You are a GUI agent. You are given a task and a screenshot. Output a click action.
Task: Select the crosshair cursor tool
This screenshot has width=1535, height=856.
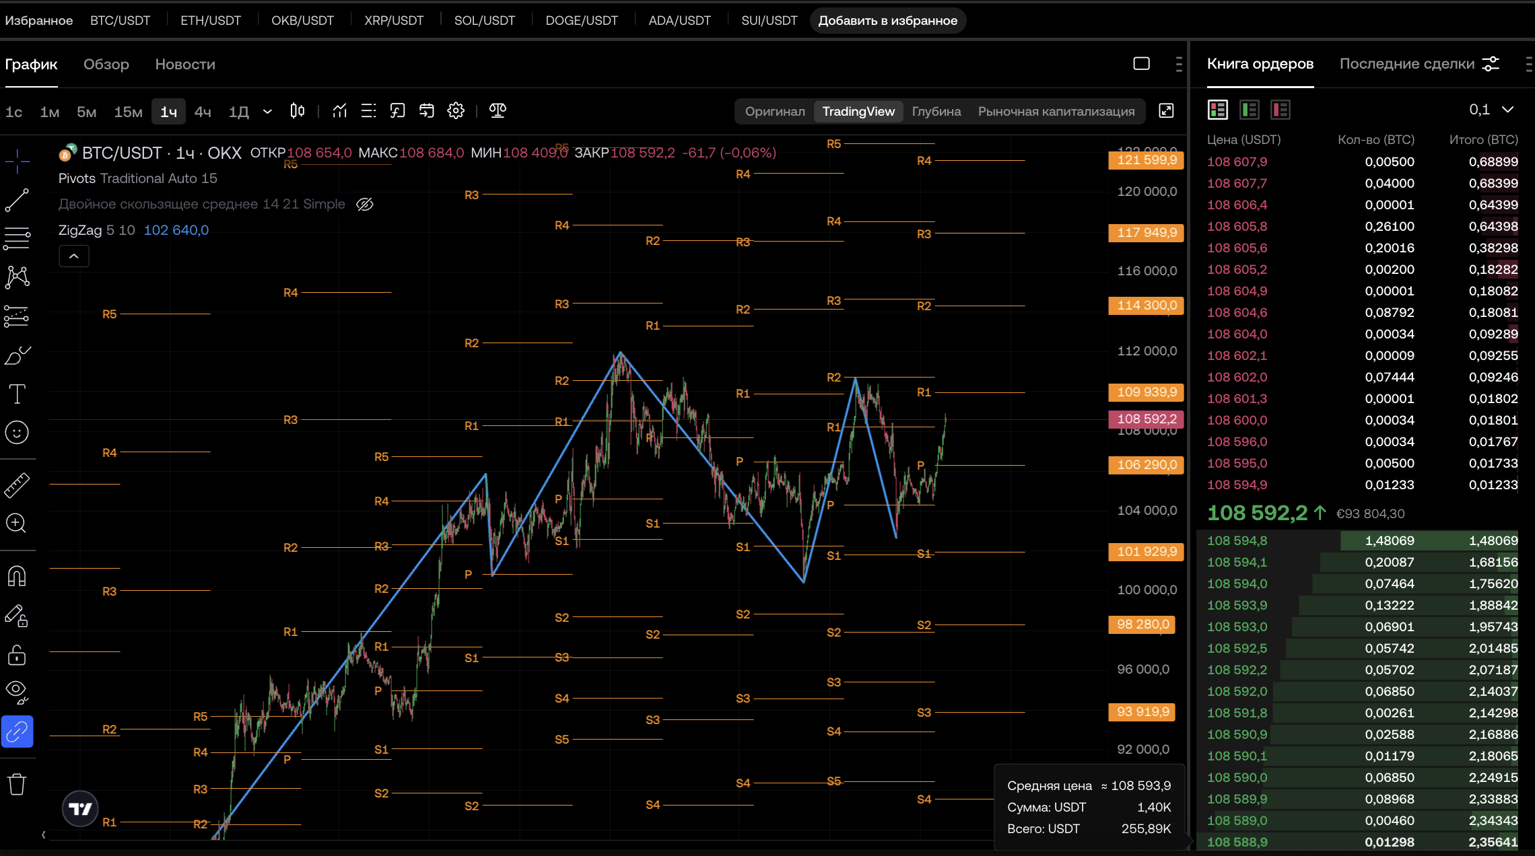[x=17, y=160]
